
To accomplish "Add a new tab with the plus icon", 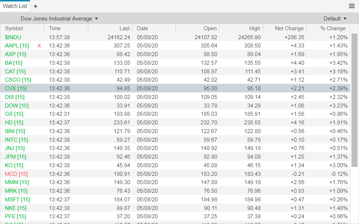I will (35, 6).
